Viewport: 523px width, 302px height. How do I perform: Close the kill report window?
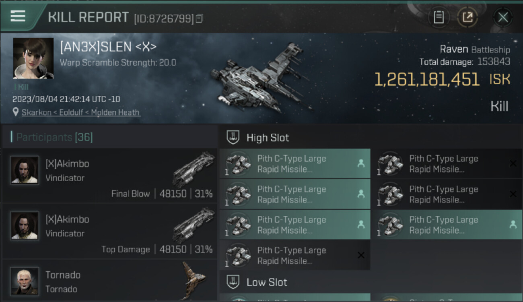coord(503,17)
